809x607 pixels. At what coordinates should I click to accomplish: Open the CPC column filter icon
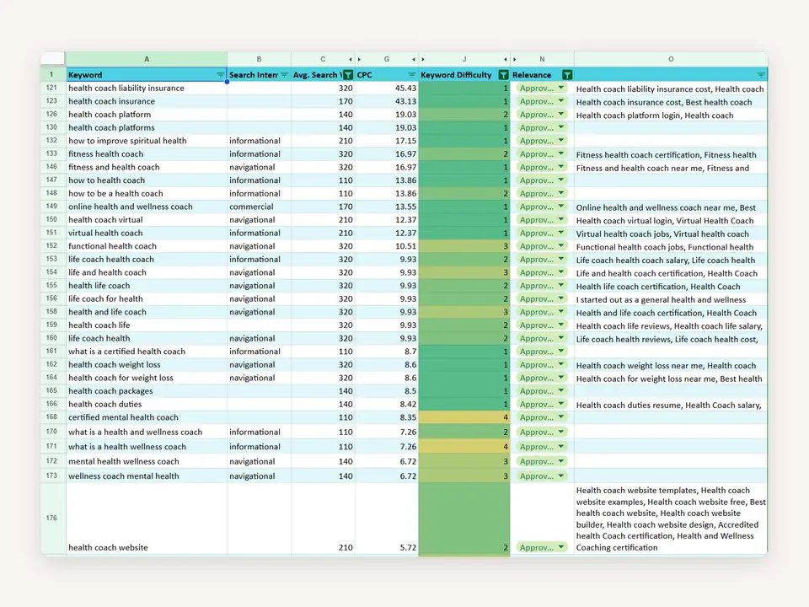click(x=412, y=75)
